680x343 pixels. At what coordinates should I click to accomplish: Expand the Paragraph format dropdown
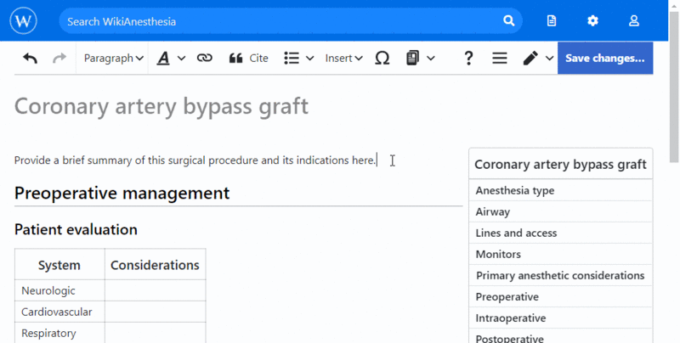coord(114,58)
